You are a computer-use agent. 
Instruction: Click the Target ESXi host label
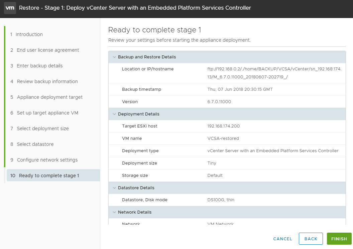point(140,126)
